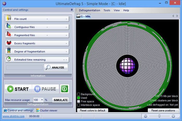
Task: Pin the Control and settings pane
Action: click(x=72, y=10)
